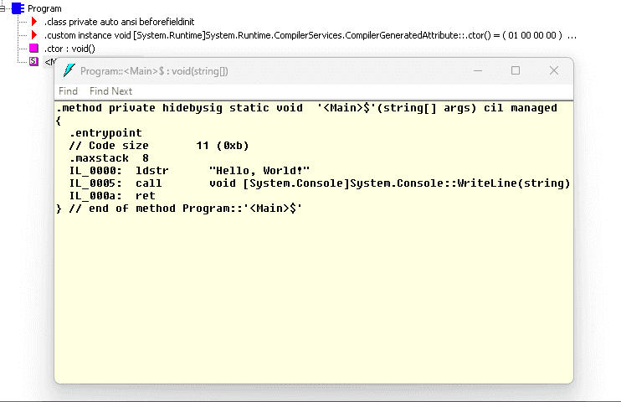Image resolution: width=621 pixels, height=402 pixels.
Task: Maximize the Program::<Main>$ disassembly window
Action: (x=516, y=70)
